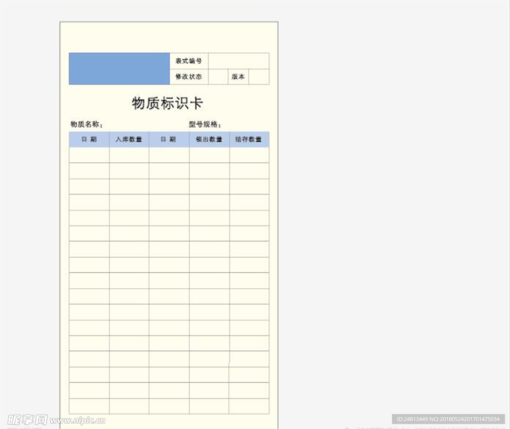Click the 版本 label cell

(x=238, y=77)
